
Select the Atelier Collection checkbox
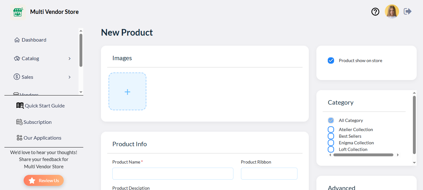[x=331, y=130]
